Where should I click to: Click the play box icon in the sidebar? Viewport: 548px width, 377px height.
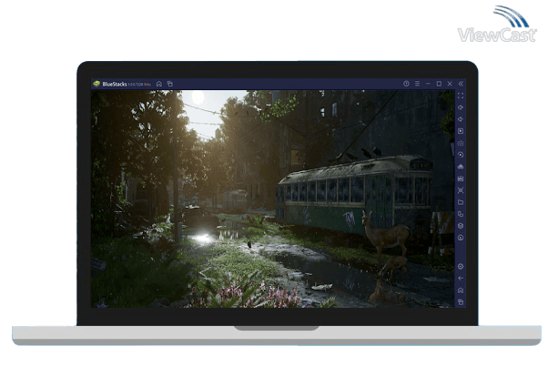[x=461, y=131]
